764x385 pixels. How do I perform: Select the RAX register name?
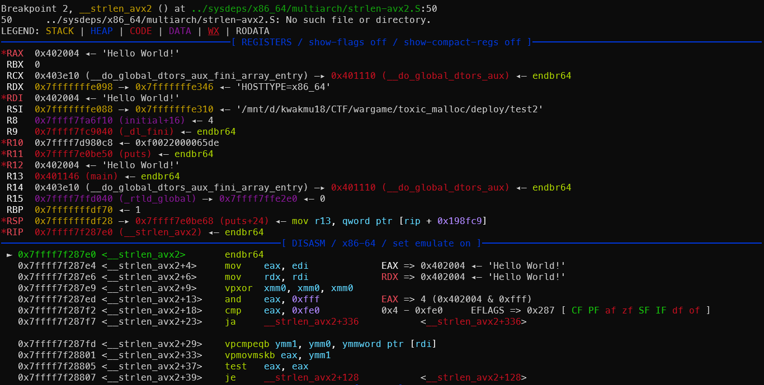coord(15,53)
